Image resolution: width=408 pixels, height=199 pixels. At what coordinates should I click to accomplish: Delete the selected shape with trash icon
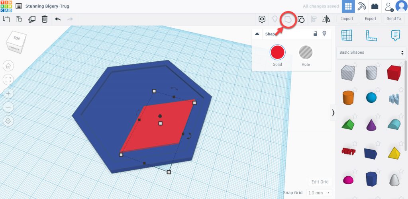[45, 19]
